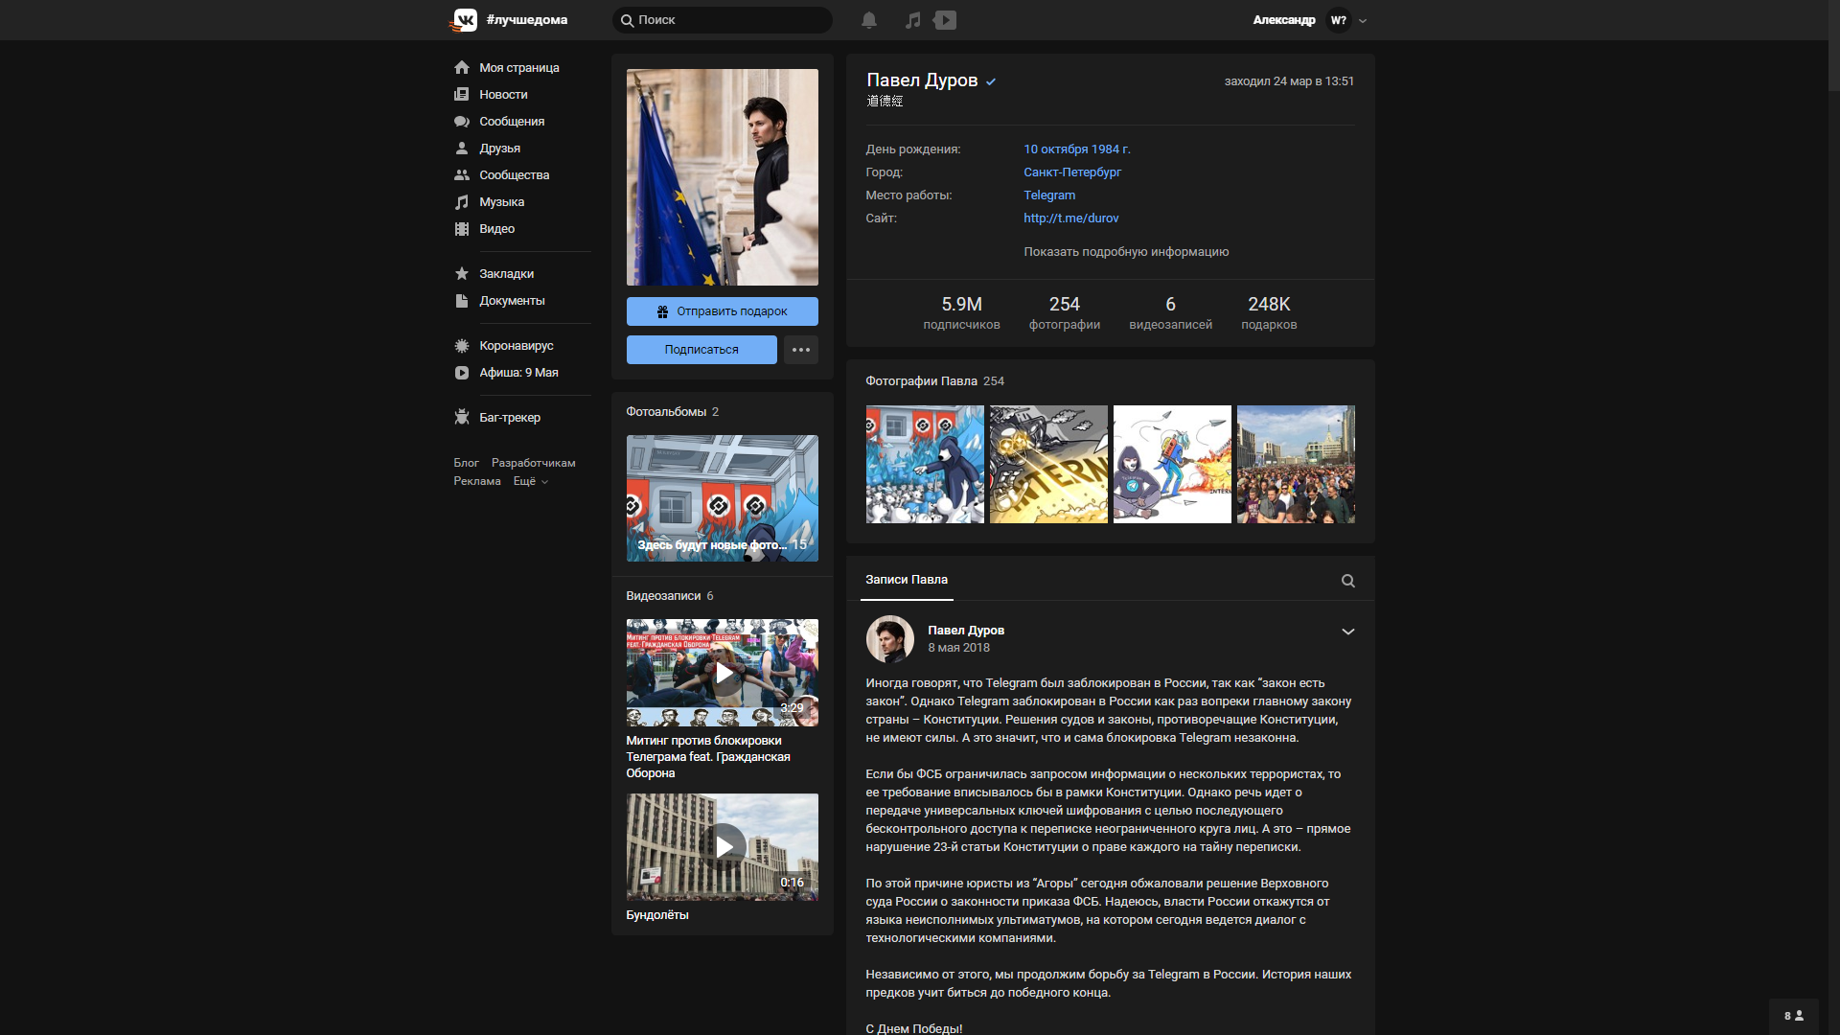The image size is (1840, 1035).
Task: Search posts with wall magnifier icon
Action: [x=1347, y=581]
